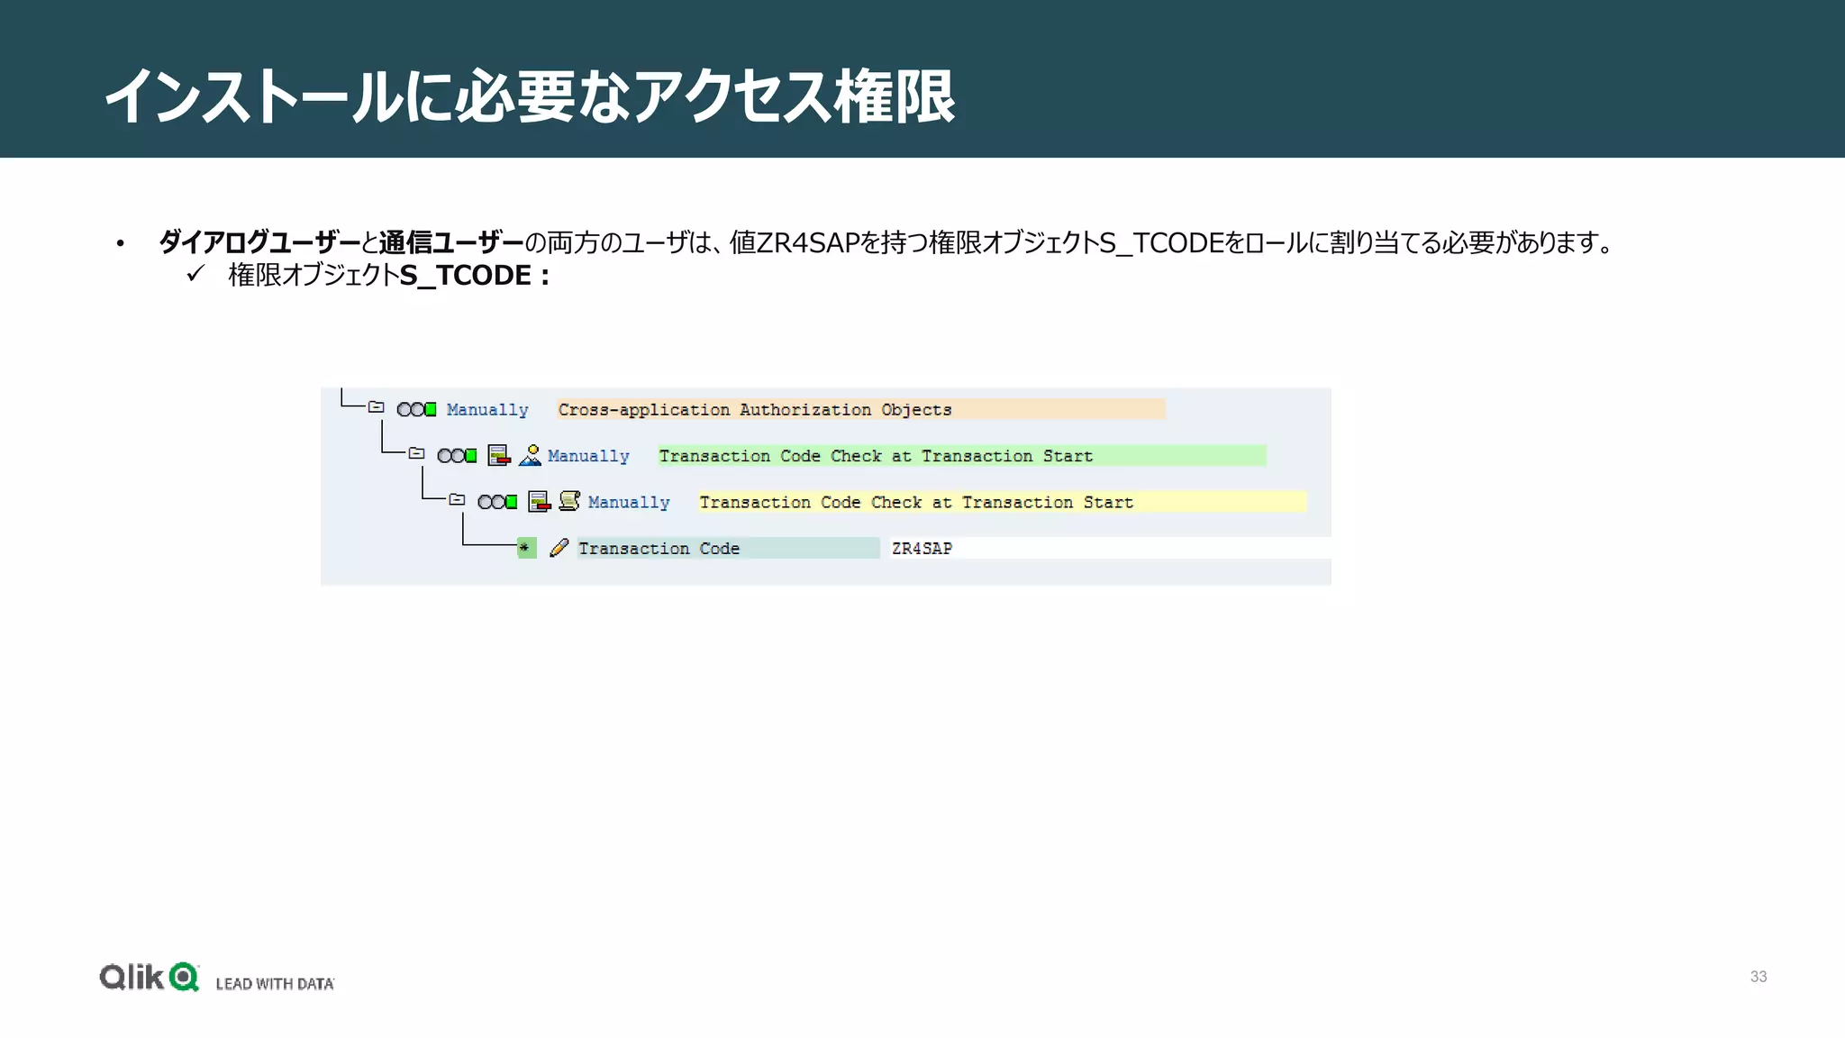
Task: Select Manually label on yellow-highlighted row
Action: pyautogui.click(x=629, y=502)
